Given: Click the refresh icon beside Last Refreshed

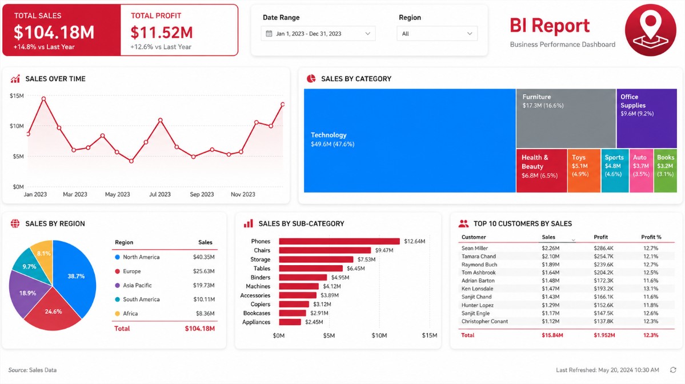Looking at the screenshot, I should pos(673,370).
